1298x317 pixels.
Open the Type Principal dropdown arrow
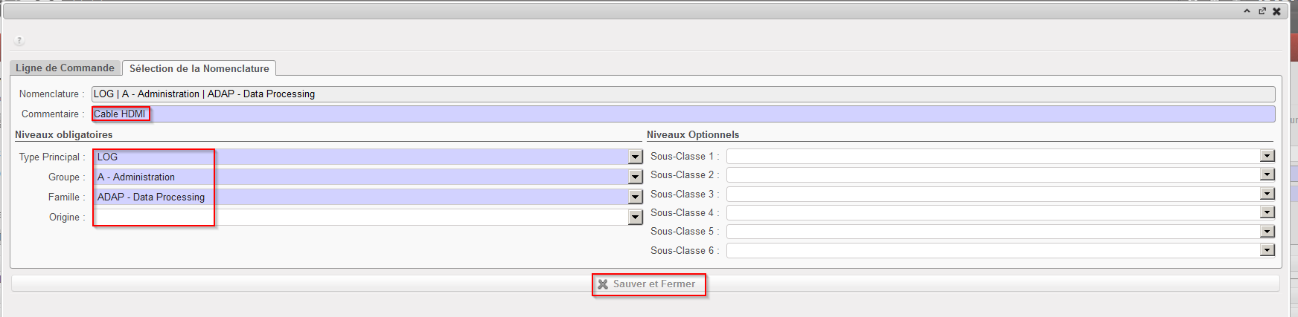pyautogui.click(x=635, y=157)
